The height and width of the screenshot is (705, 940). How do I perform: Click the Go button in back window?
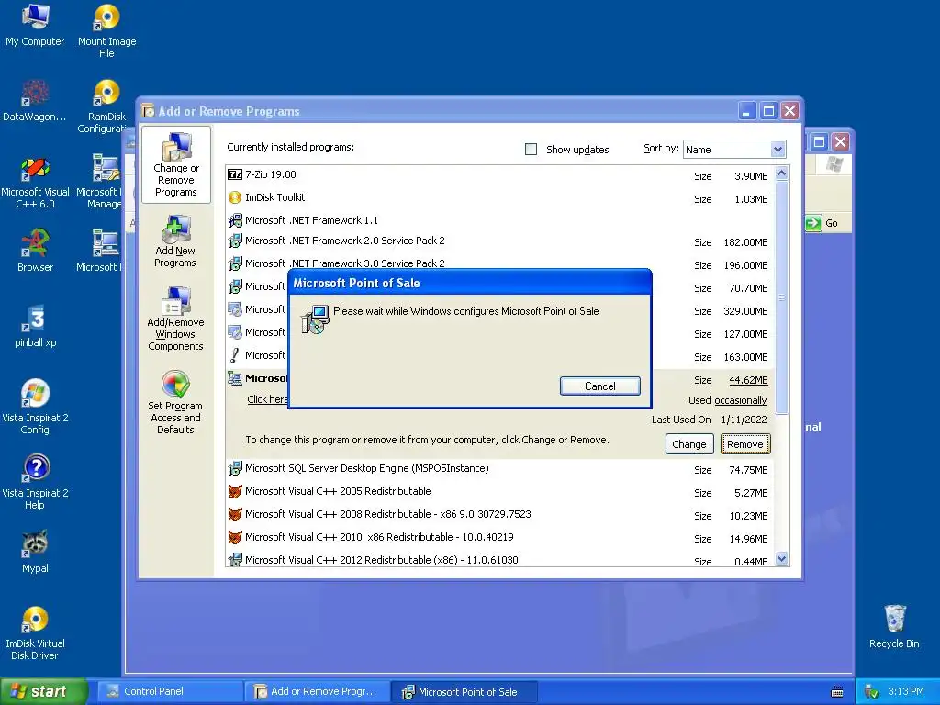click(822, 223)
